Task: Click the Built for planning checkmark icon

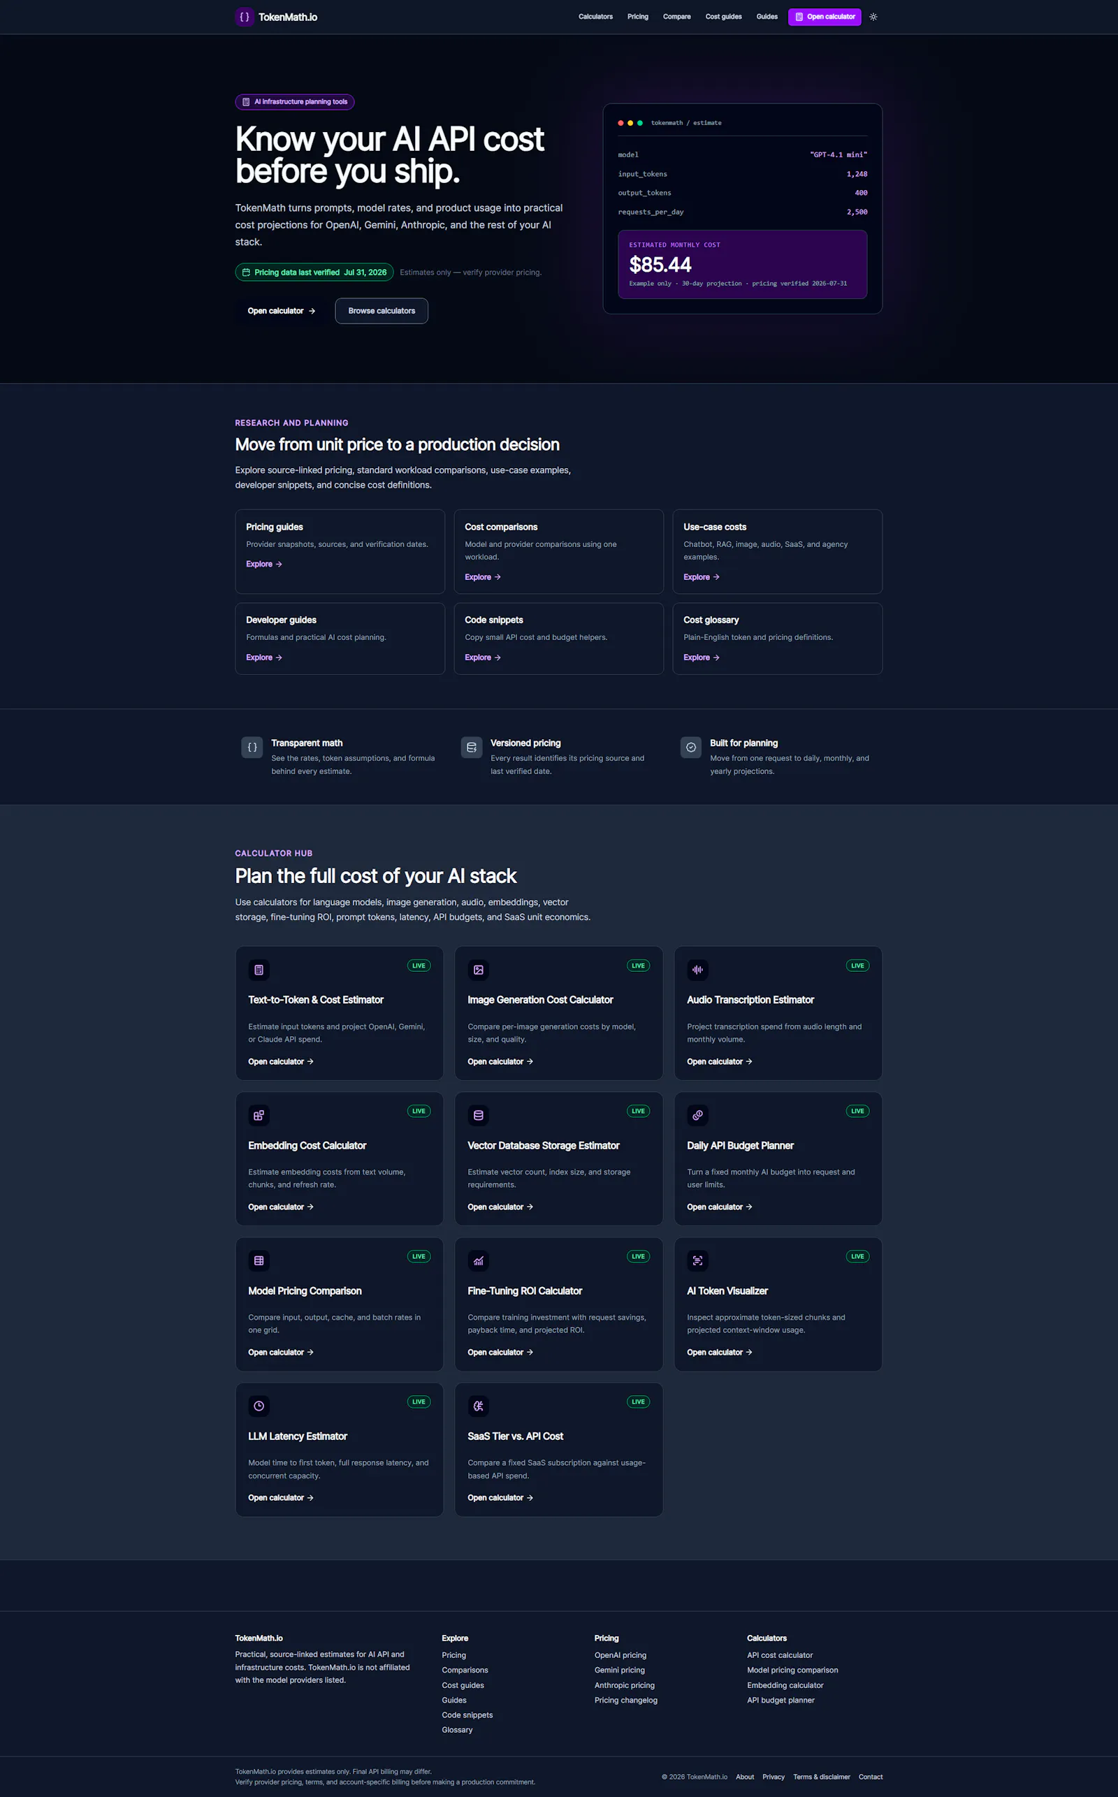Action: coord(690,748)
